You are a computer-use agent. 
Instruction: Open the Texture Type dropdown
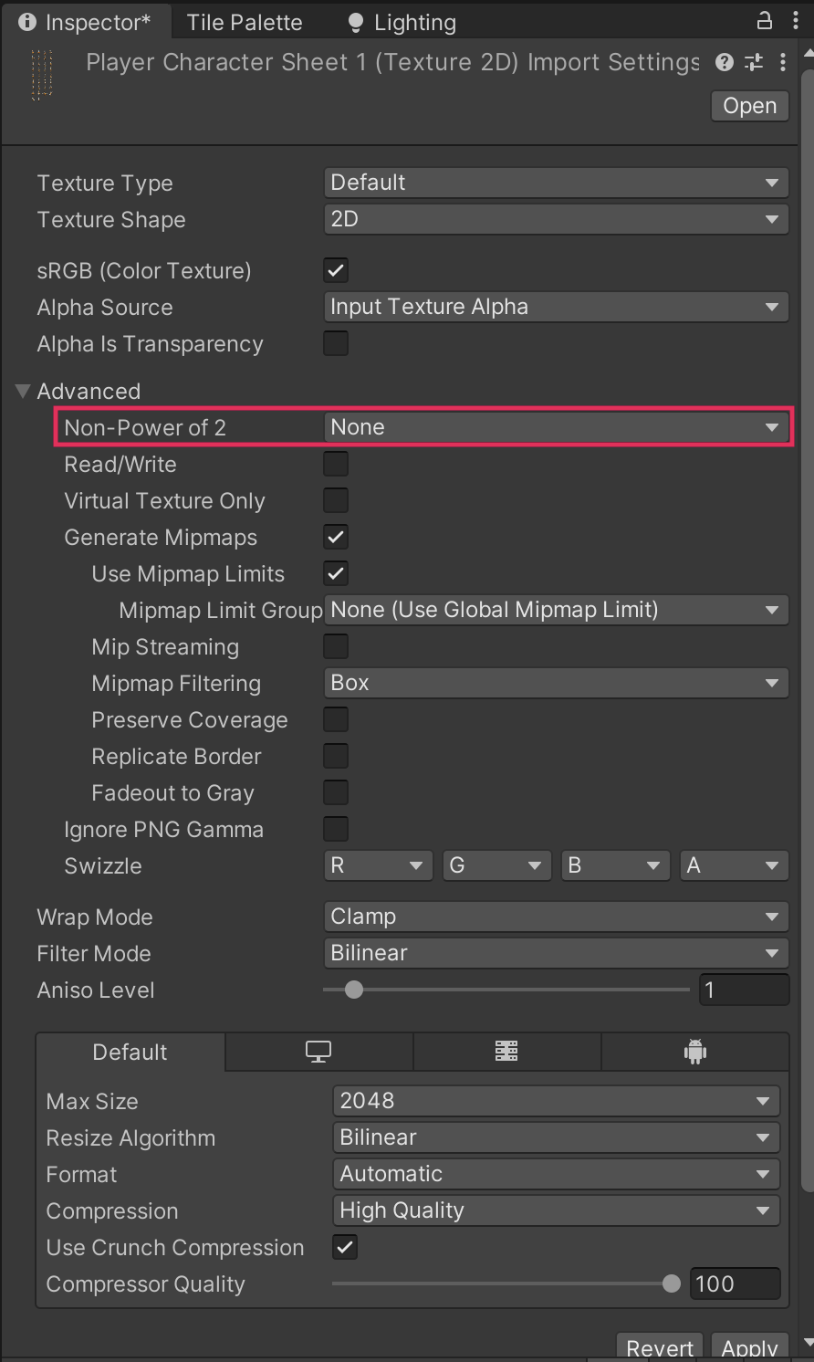point(555,183)
